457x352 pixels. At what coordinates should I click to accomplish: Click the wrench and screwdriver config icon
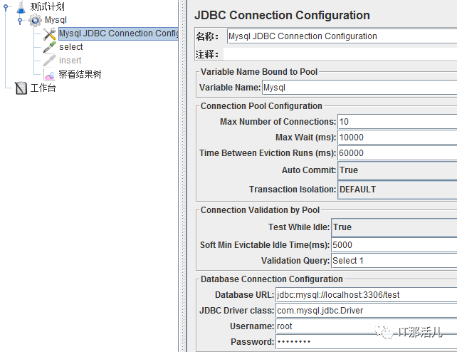click(49, 33)
